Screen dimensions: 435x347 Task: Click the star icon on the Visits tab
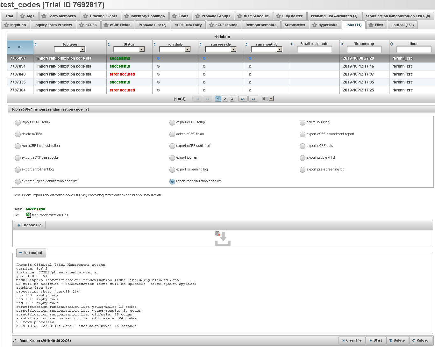[174, 16]
